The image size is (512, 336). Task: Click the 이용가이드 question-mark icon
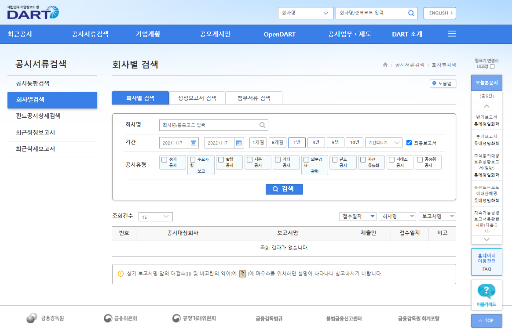[x=486, y=290]
